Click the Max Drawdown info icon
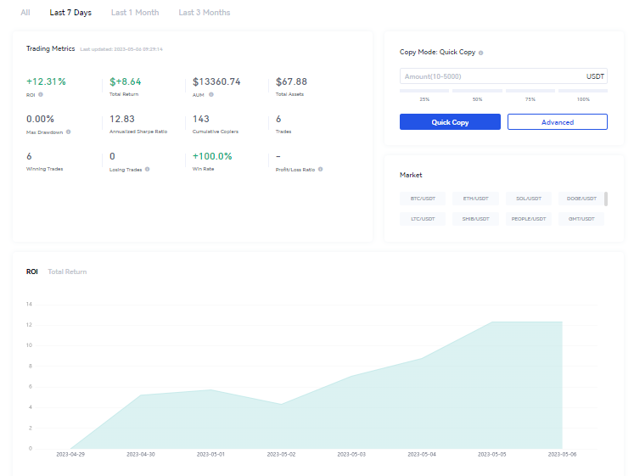Screen dimensions: 634x476 coord(69,132)
